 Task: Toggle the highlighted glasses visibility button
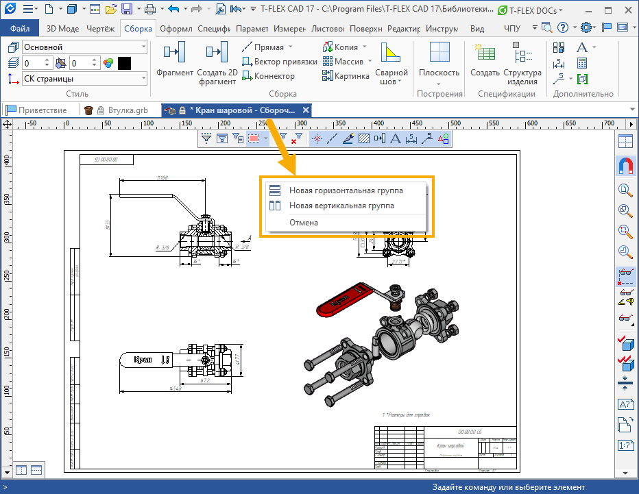[625, 276]
